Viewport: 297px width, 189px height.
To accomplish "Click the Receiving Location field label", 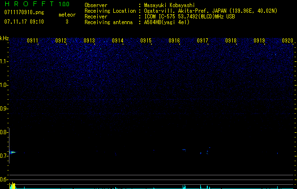I will point(110,11).
